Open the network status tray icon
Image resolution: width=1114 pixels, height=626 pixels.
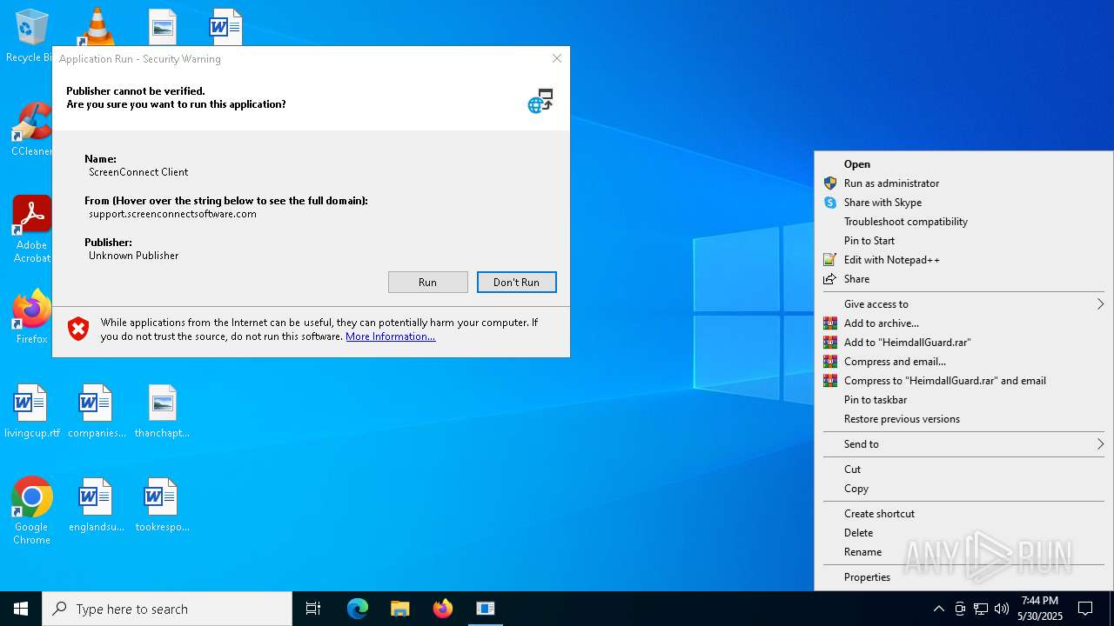[981, 609]
